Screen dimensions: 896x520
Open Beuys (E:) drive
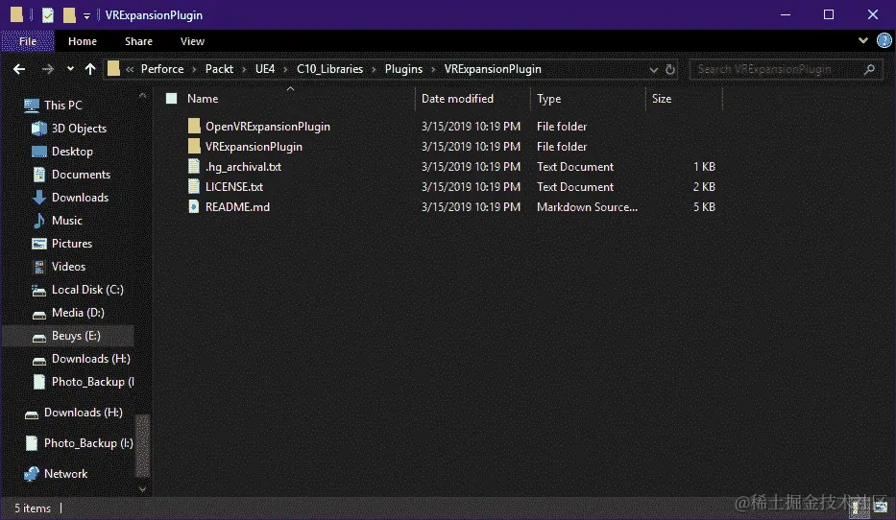click(76, 336)
